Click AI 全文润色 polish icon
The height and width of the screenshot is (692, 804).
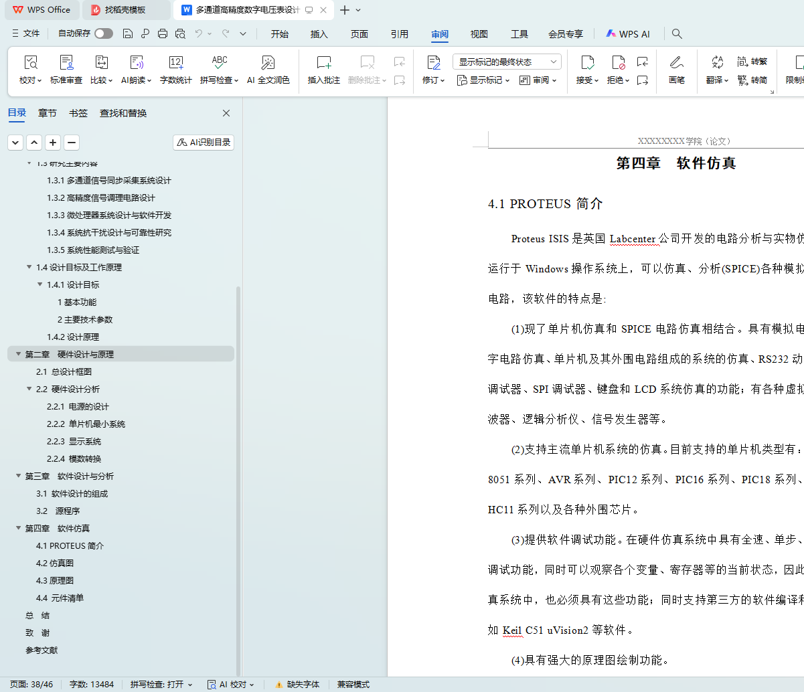click(268, 64)
